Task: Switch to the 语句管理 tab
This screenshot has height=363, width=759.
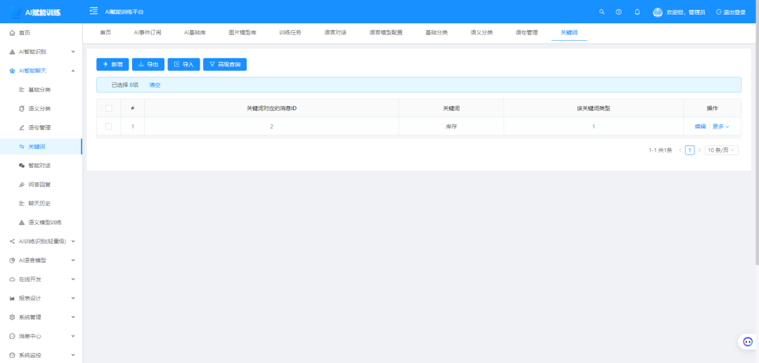Action: (x=526, y=33)
